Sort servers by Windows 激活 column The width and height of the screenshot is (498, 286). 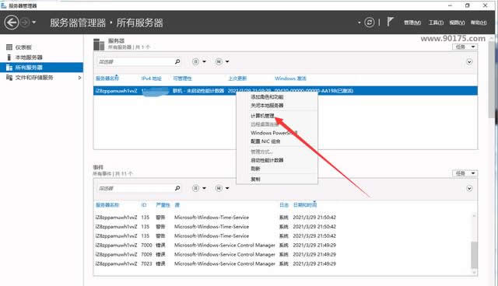coord(290,78)
